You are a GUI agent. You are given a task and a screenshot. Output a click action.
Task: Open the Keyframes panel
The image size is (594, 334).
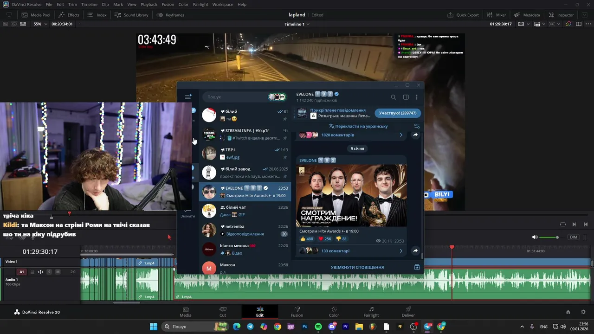tap(170, 15)
